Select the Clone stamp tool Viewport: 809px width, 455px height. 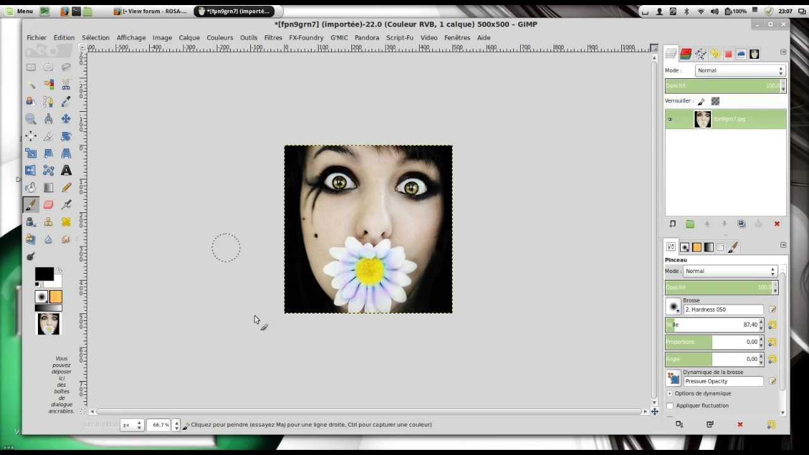click(48, 222)
